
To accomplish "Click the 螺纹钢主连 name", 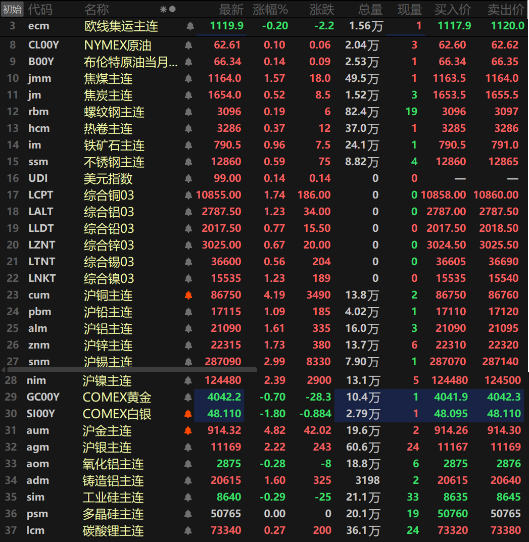I will (114, 112).
